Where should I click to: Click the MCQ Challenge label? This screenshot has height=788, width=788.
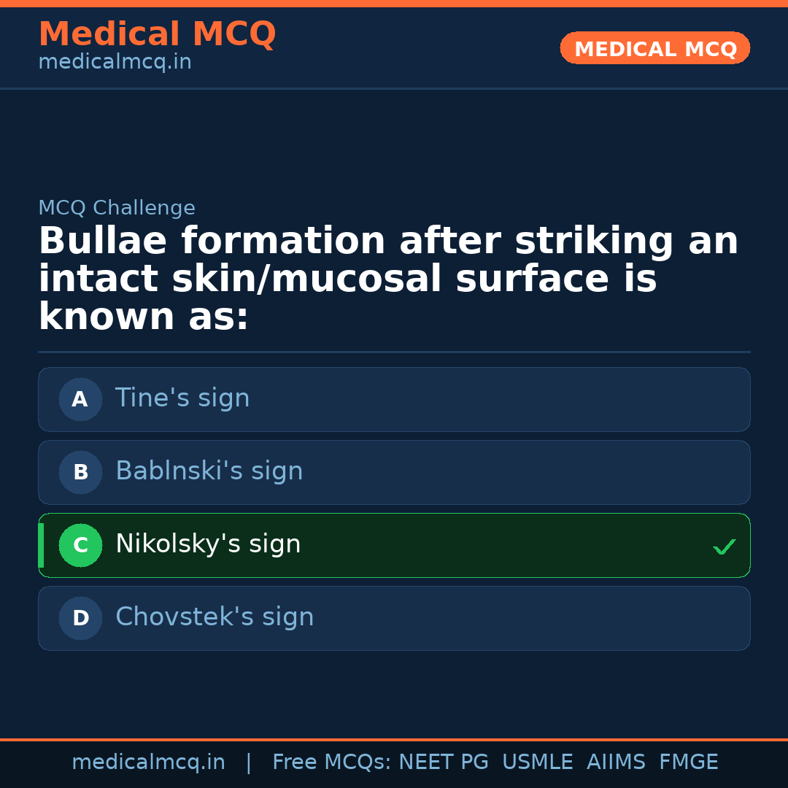117,208
